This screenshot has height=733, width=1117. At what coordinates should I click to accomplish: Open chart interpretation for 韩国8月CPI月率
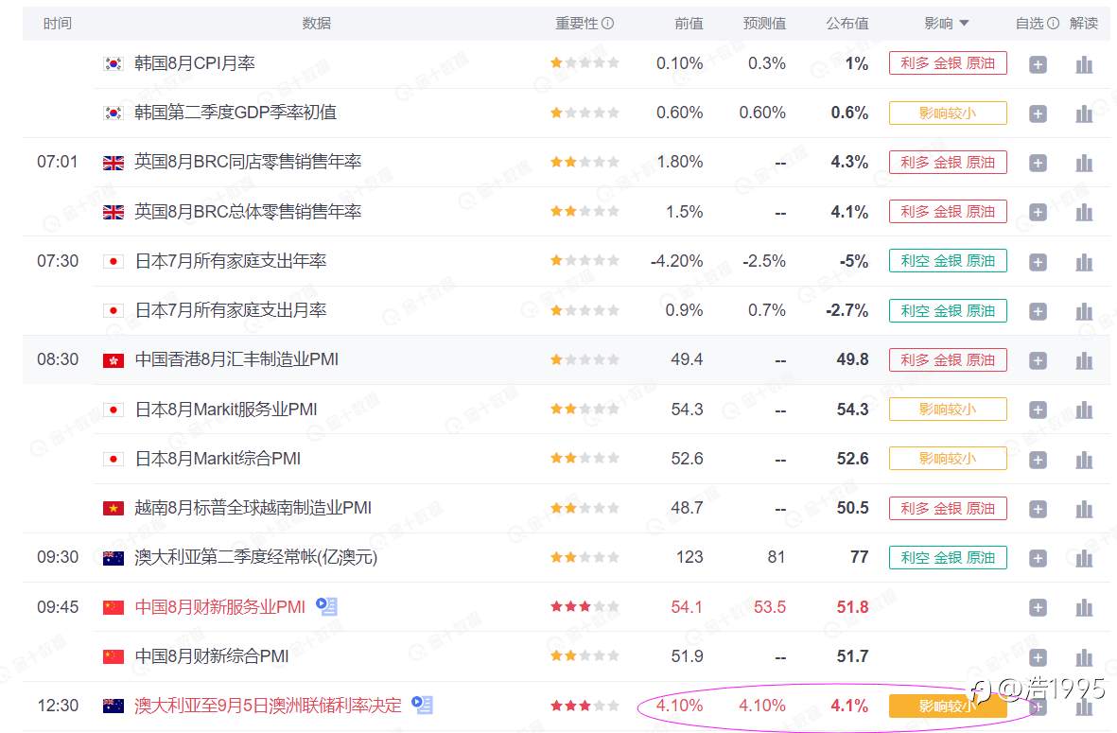coord(1084,65)
